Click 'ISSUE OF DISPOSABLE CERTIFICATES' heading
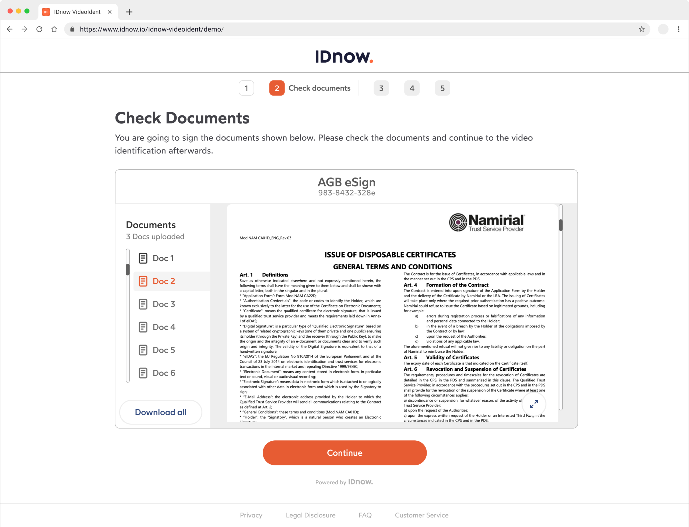Screen dimensions: 689x527 point(390,255)
